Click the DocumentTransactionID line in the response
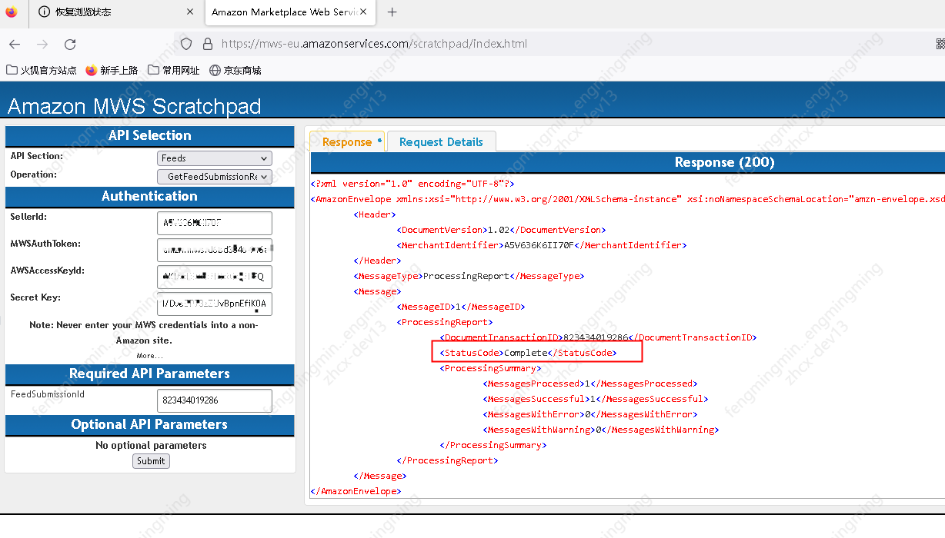 click(598, 337)
